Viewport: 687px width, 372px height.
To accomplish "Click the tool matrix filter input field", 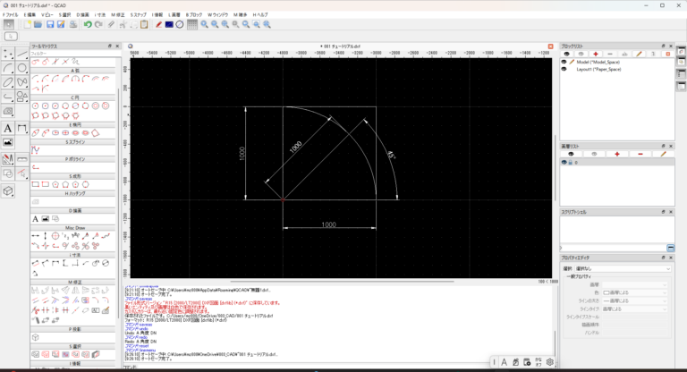I will coord(74,54).
